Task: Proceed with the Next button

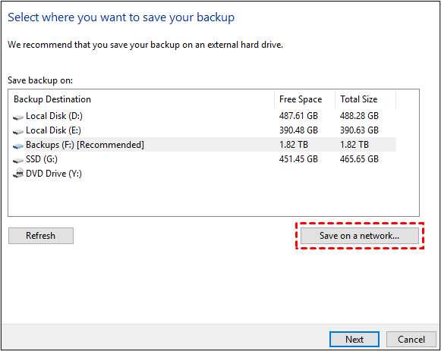Action: [x=354, y=339]
